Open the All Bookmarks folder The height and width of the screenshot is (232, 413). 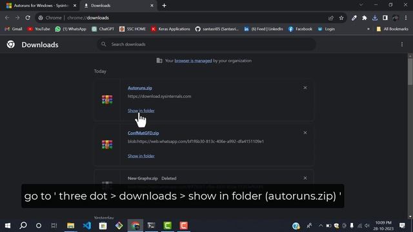pyautogui.click(x=392, y=29)
